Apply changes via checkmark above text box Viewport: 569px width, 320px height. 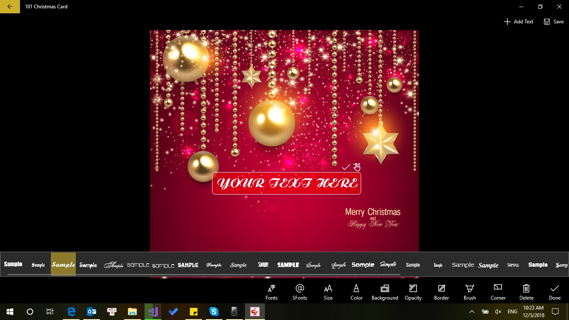tap(346, 167)
